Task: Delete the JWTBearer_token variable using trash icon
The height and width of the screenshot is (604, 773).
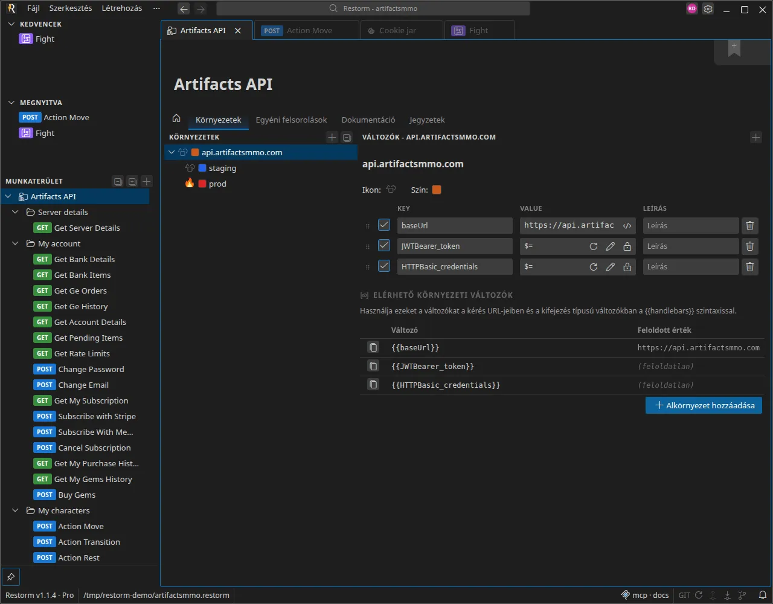Action: coord(750,246)
